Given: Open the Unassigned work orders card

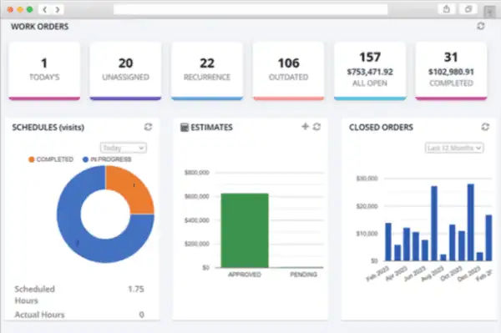Looking at the screenshot, I should coord(125,71).
